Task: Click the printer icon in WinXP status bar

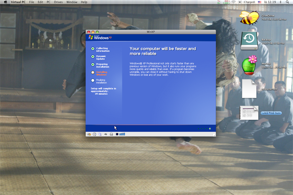Action: [111, 134]
